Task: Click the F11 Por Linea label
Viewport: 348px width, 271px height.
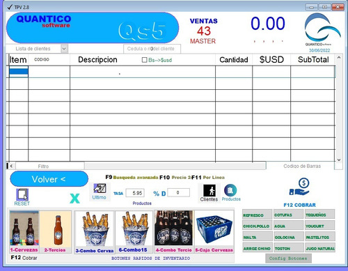Action: pos(208,178)
